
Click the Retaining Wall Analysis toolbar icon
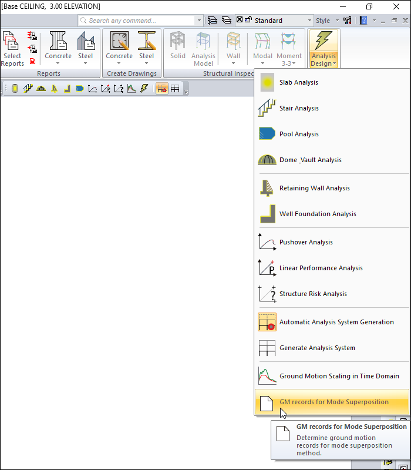point(54,89)
